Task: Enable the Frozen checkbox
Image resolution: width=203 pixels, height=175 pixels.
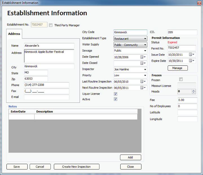Action: click(x=181, y=79)
